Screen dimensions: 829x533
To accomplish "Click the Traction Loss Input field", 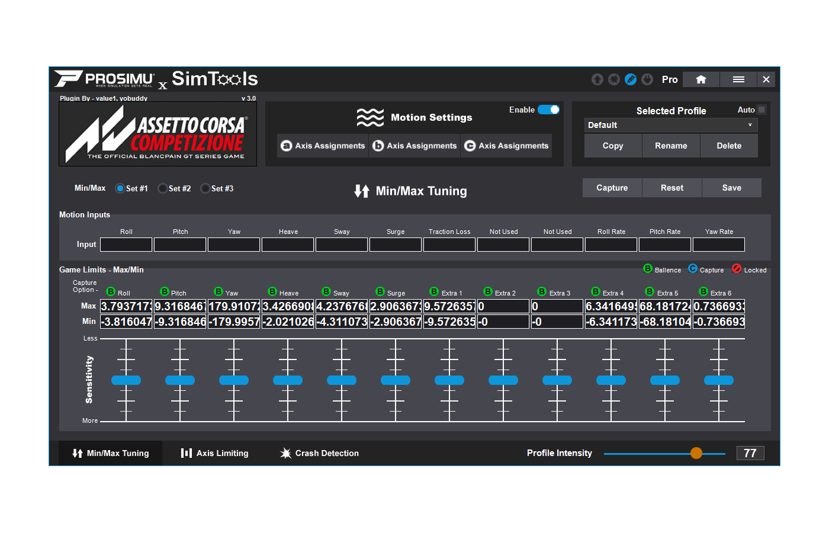I will (449, 245).
